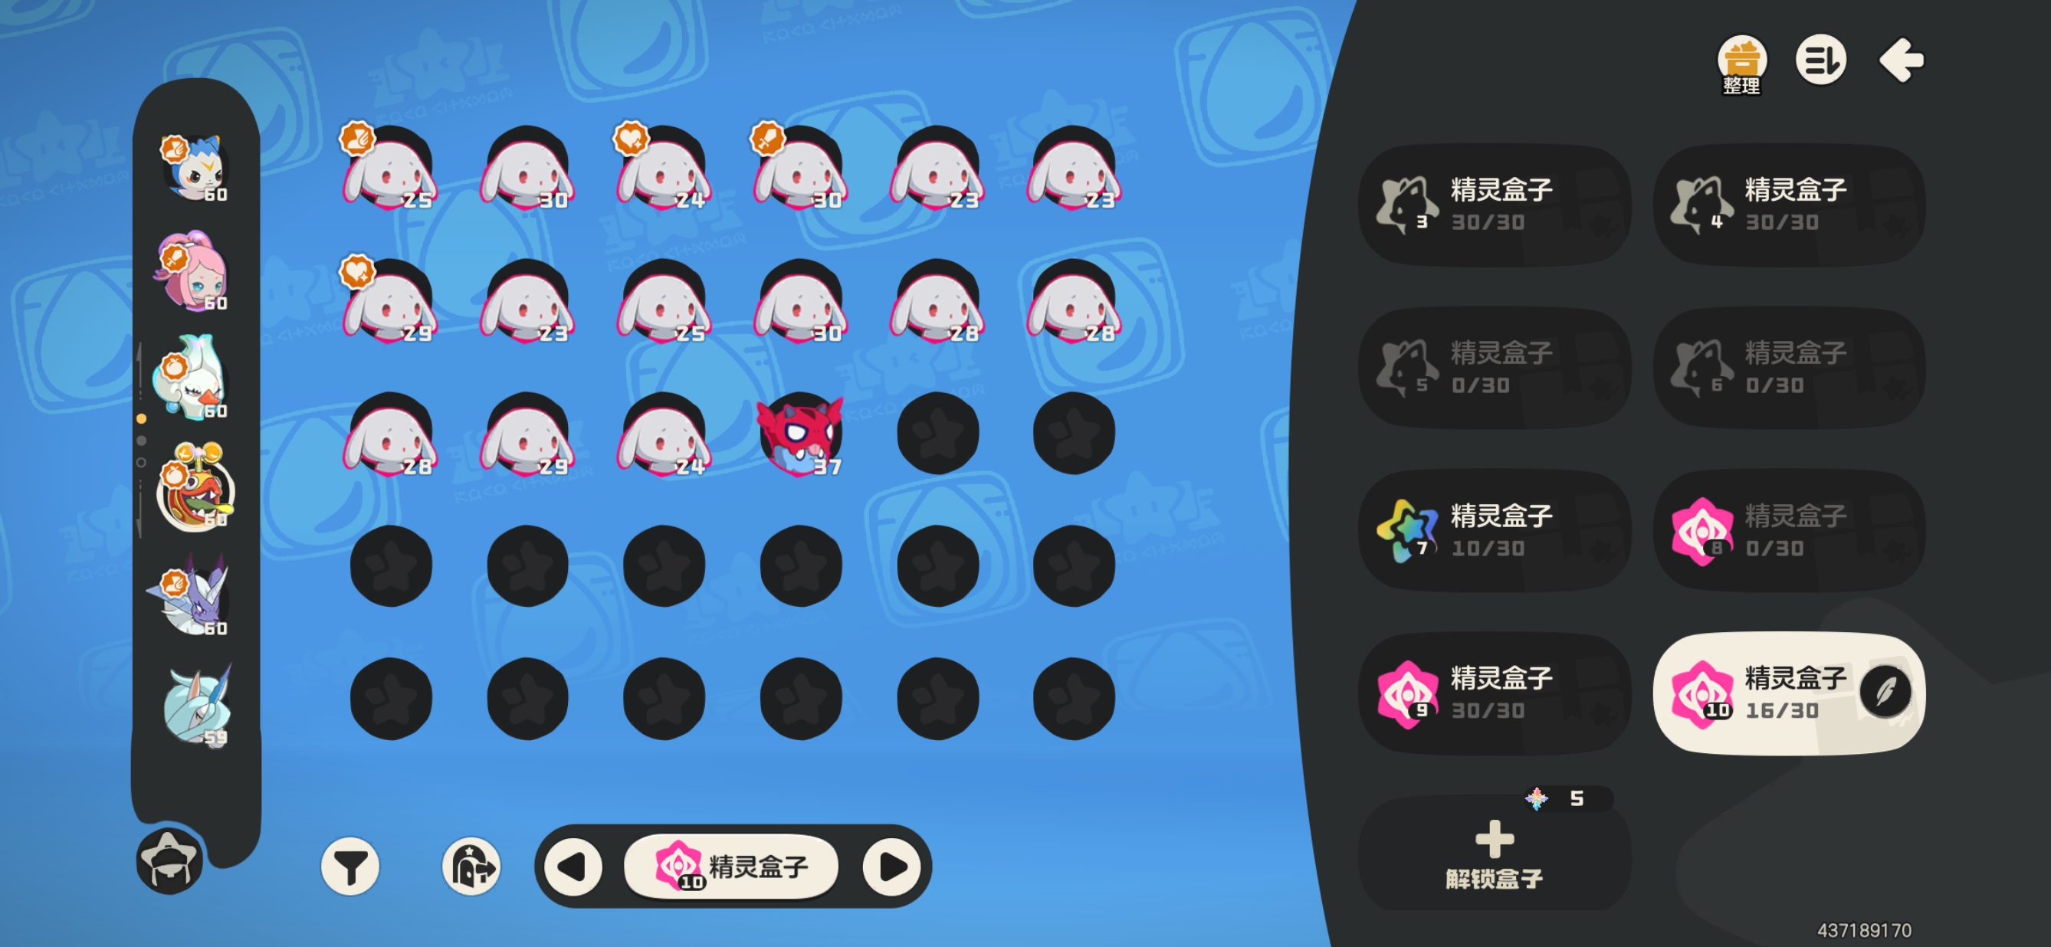Viewport: 2051px width, 947px height.
Task: Switch to 精灵盒子 3 with 30/30
Action: click(1494, 205)
